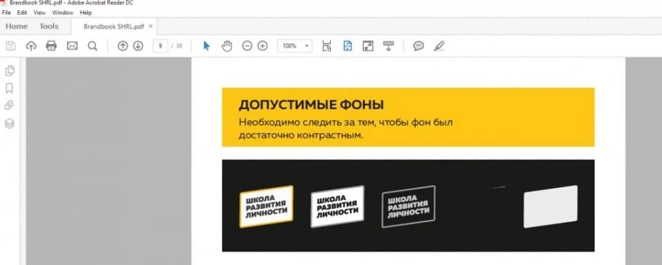Activate the Hand pan tool
The height and width of the screenshot is (265, 662).
(227, 46)
